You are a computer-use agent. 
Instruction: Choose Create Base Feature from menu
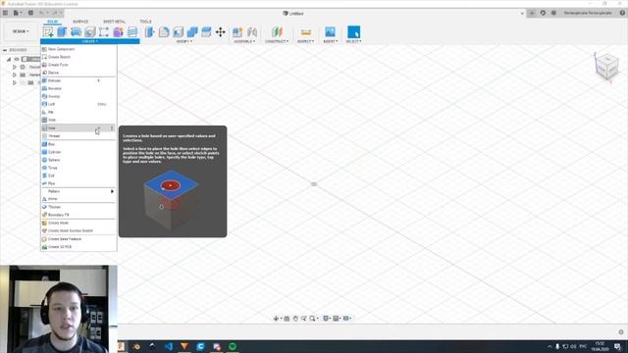(x=78, y=239)
